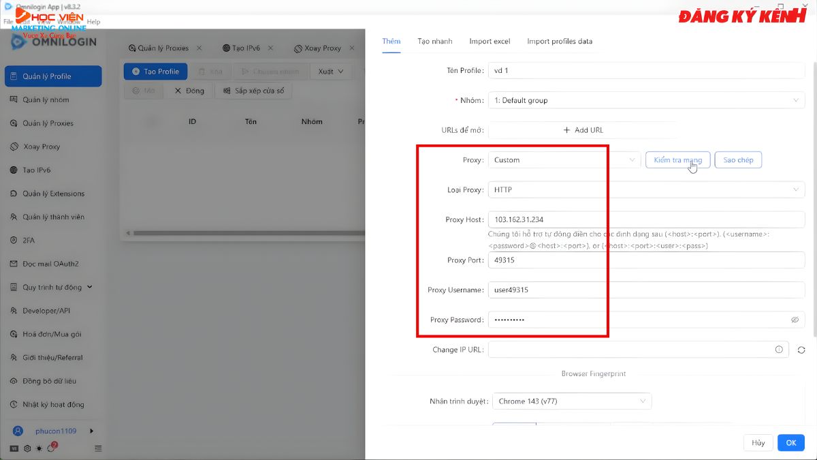Image resolution: width=817 pixels, height=460 pixels.
Task: Switch language with the VI icon
Action: coord(14,448)
